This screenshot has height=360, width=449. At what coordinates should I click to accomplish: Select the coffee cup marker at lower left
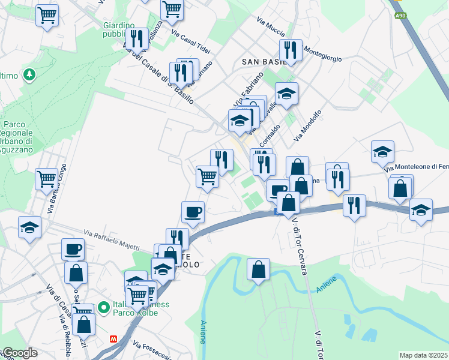[x=73, y=250]
